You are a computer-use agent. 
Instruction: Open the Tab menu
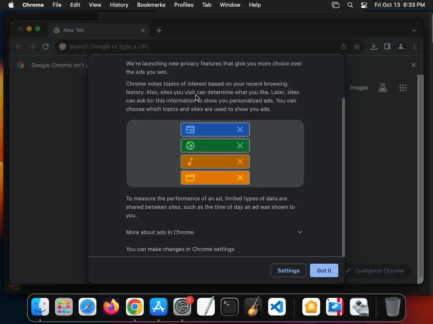click(206, 5)
